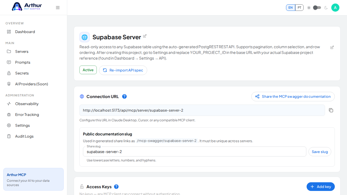This screenshot has width=347, height=195.
Task: Click the Access Keys help icon
Action: 116,187
